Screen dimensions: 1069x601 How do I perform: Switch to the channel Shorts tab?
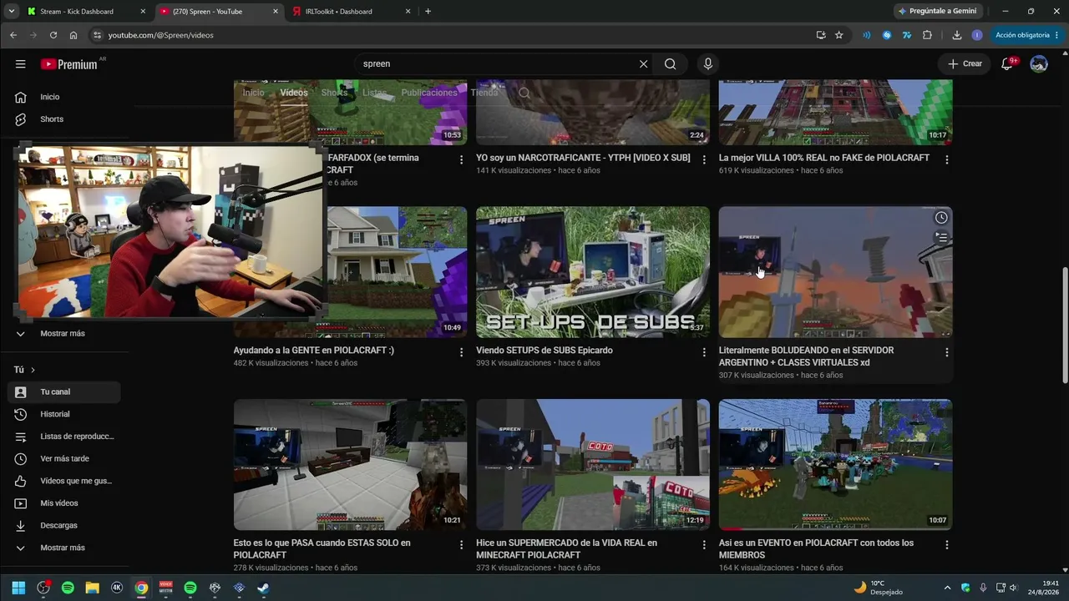point(334,93)
